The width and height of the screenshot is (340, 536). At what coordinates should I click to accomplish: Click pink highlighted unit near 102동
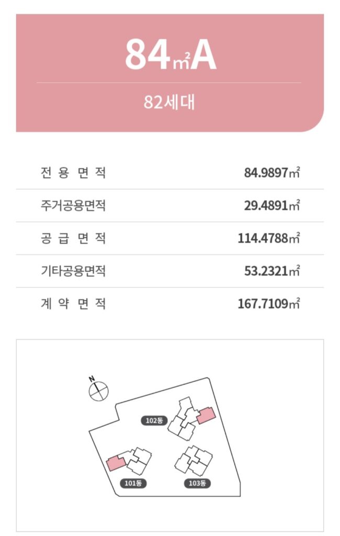206,415
